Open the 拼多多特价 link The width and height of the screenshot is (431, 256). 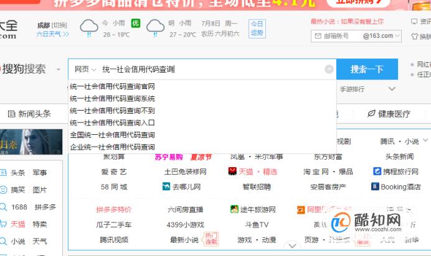click(x=114, y=209)
